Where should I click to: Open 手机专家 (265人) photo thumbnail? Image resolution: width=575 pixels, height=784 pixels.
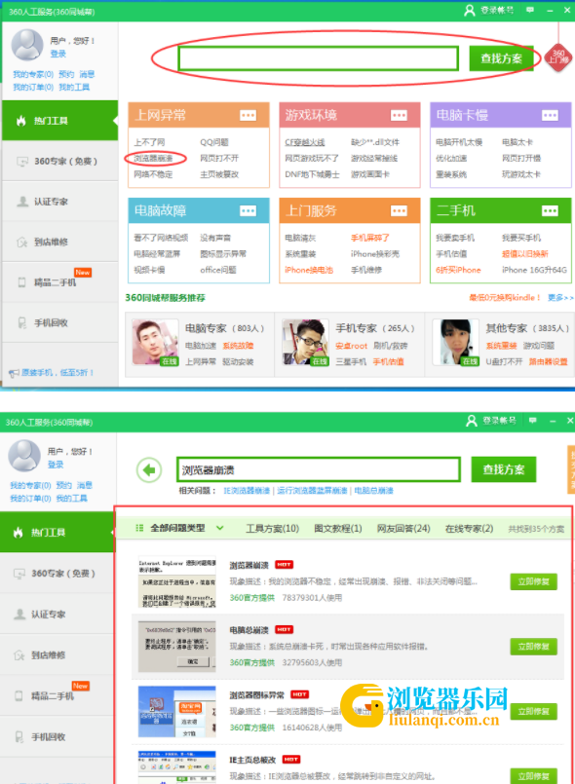305,343
